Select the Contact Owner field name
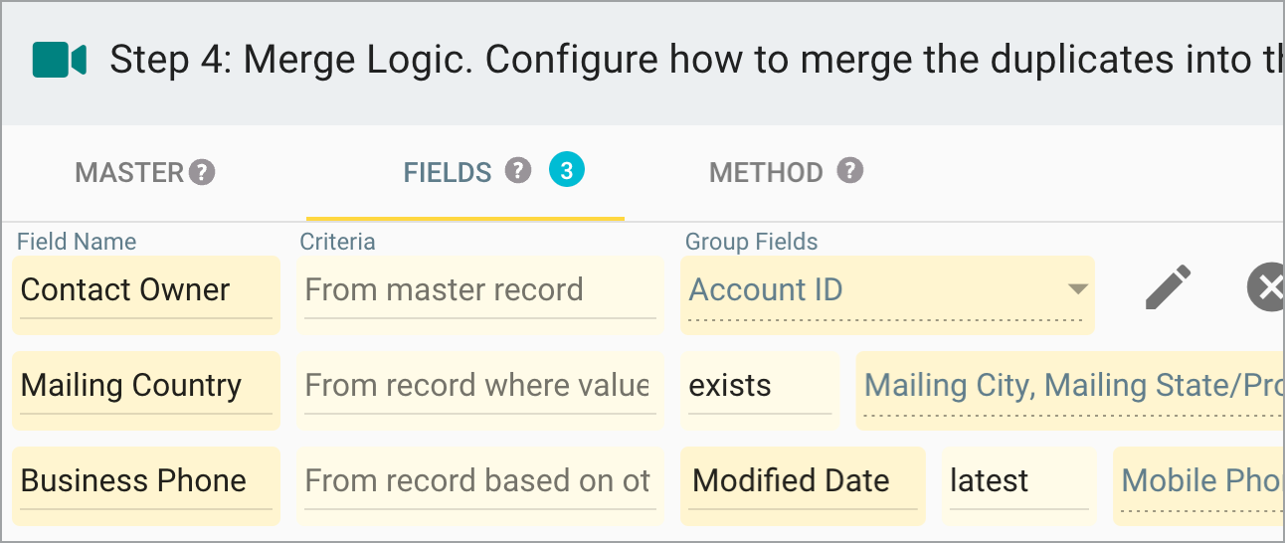This screenshot has height=543, width=1285. (x=146, y=295)
